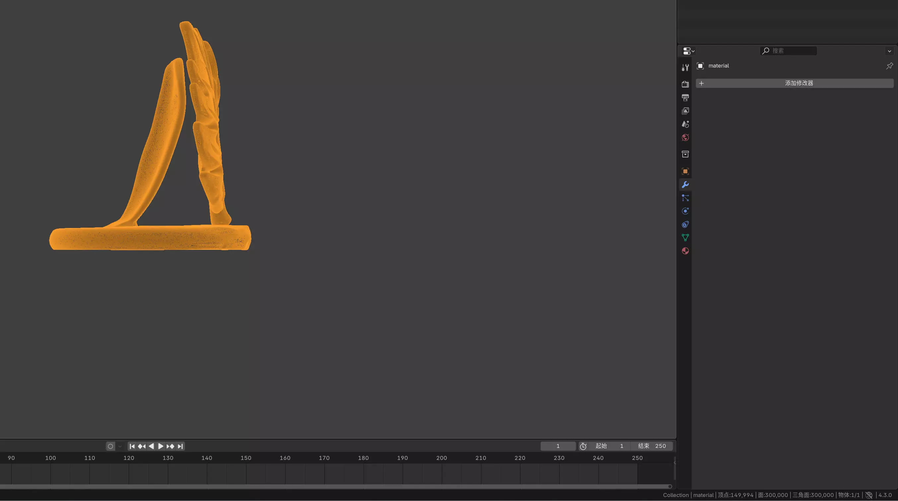The height and width of the screenshot is (501, 898).
Task: Open the Render properties tab
Action: 685,84
